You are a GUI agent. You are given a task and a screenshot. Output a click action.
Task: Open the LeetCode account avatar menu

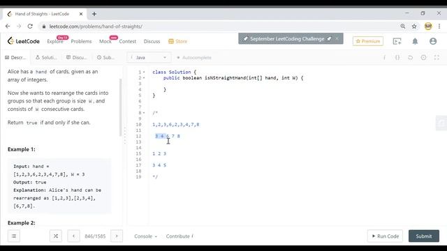(433, 41)
